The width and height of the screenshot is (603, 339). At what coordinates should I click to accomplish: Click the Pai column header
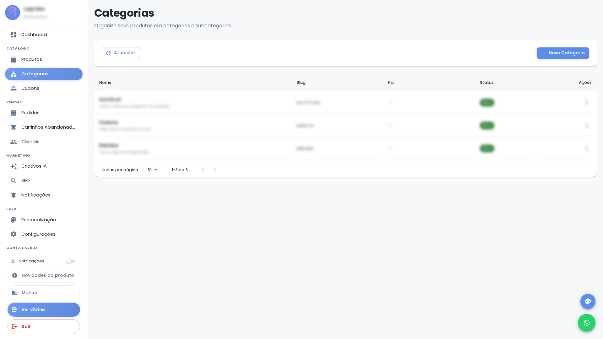point(391,83)
